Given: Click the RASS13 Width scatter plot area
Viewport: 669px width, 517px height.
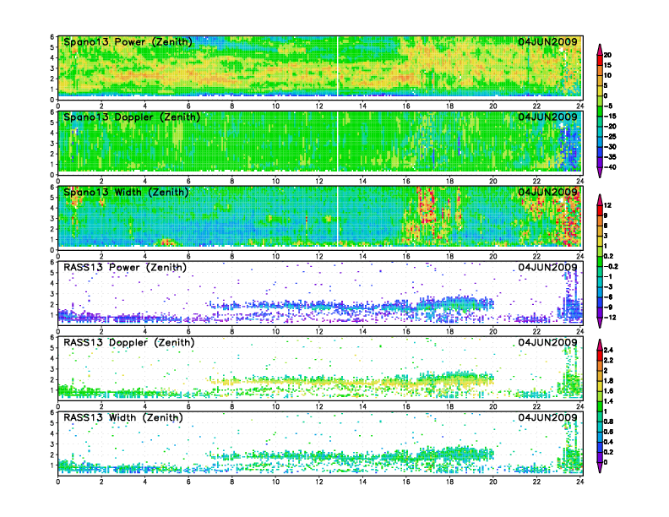Looking at the screenshot, I should [320, 444].
